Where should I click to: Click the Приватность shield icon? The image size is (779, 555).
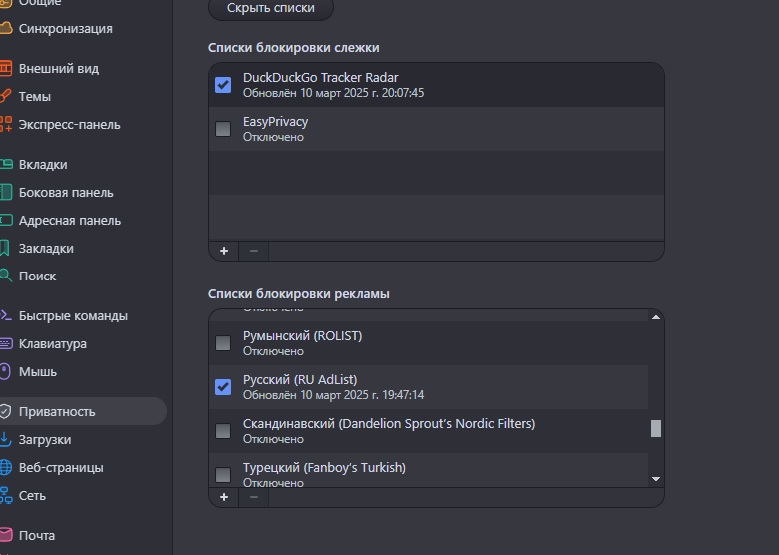coord(5,411)
